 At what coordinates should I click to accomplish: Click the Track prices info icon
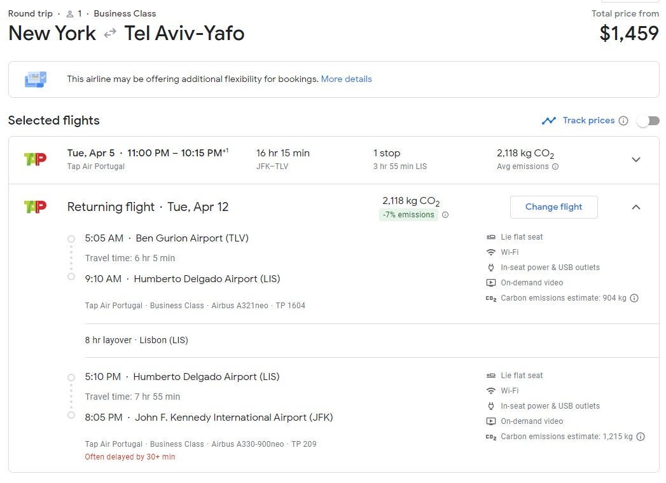(623, 121)
